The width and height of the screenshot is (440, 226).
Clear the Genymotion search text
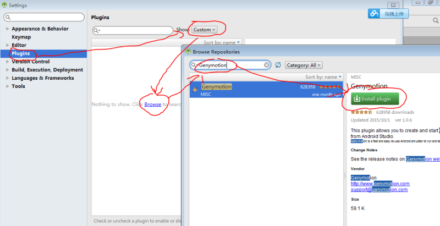click(x=267, y=65)
